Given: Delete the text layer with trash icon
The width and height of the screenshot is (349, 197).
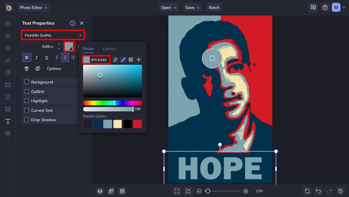Looking at the screenshot, I should click(x=27, y=68).
